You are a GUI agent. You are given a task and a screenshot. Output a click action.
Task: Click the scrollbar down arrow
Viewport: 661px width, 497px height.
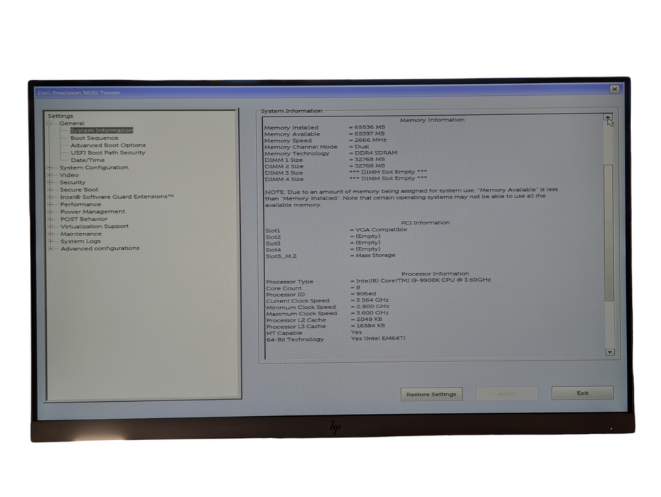[609, 351]
